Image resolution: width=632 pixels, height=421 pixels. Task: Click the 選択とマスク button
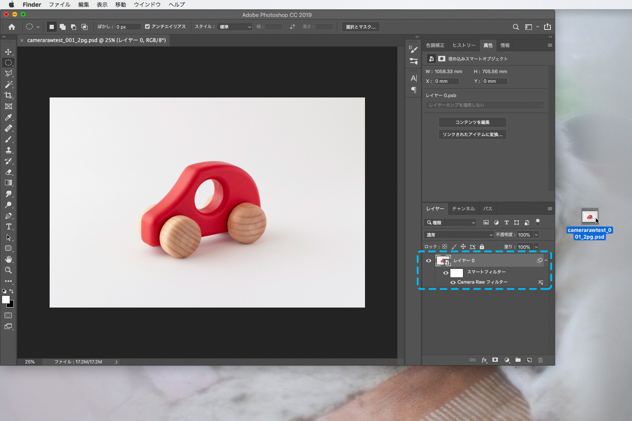(x=360, y=27)
